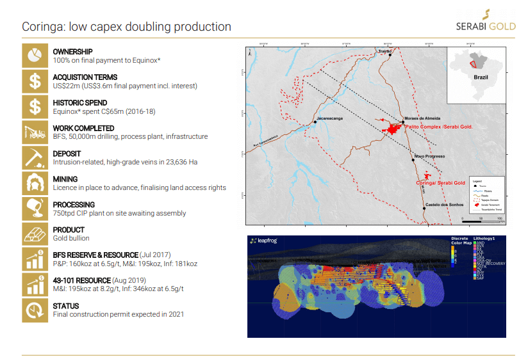
Task: Click the 'STATUS' heading
Action: 66,306
